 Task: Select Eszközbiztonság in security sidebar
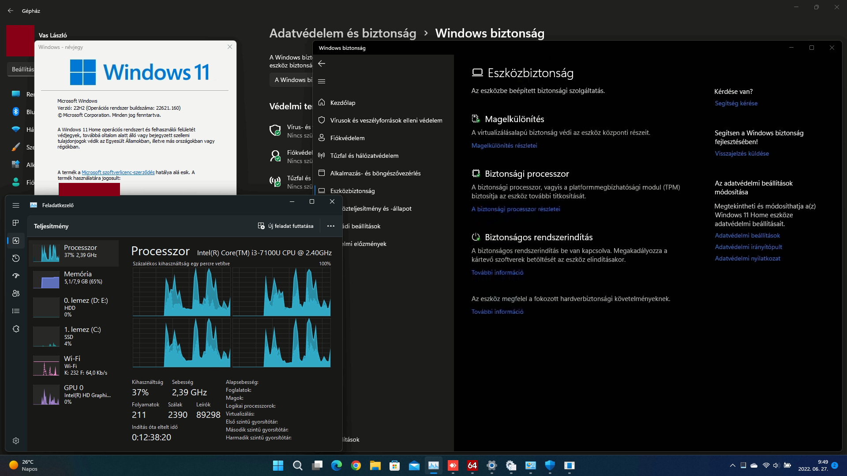point(352,191)
